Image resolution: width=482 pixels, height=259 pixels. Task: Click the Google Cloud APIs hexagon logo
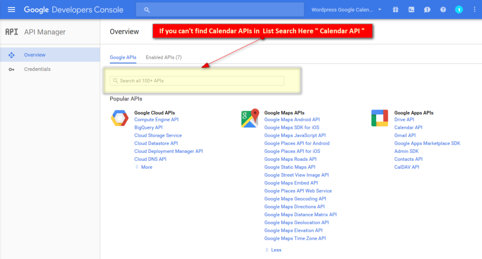coord(120,118)
